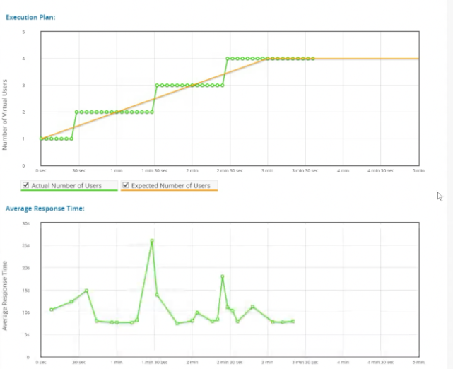
Task: Click the 0 sec label on response time chart
Action: point(41,361)
